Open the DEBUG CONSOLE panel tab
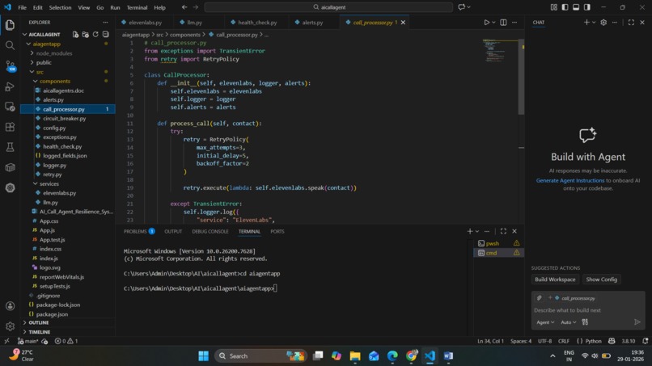This screenshot has width=652, height=366. [x=210, y=231]
